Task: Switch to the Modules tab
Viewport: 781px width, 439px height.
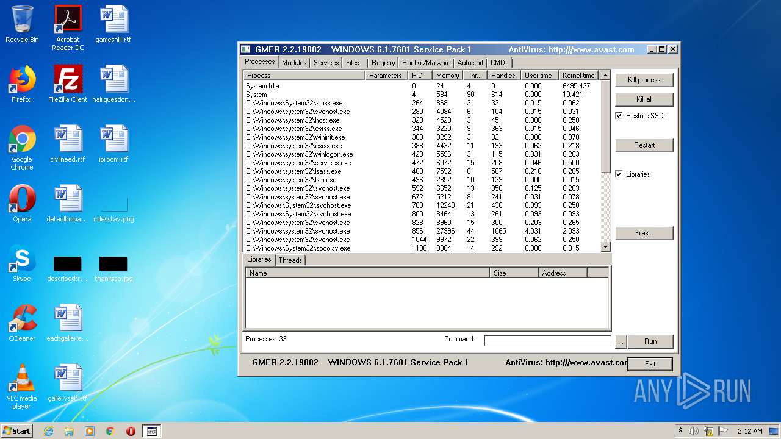Action: coord(294,62)
